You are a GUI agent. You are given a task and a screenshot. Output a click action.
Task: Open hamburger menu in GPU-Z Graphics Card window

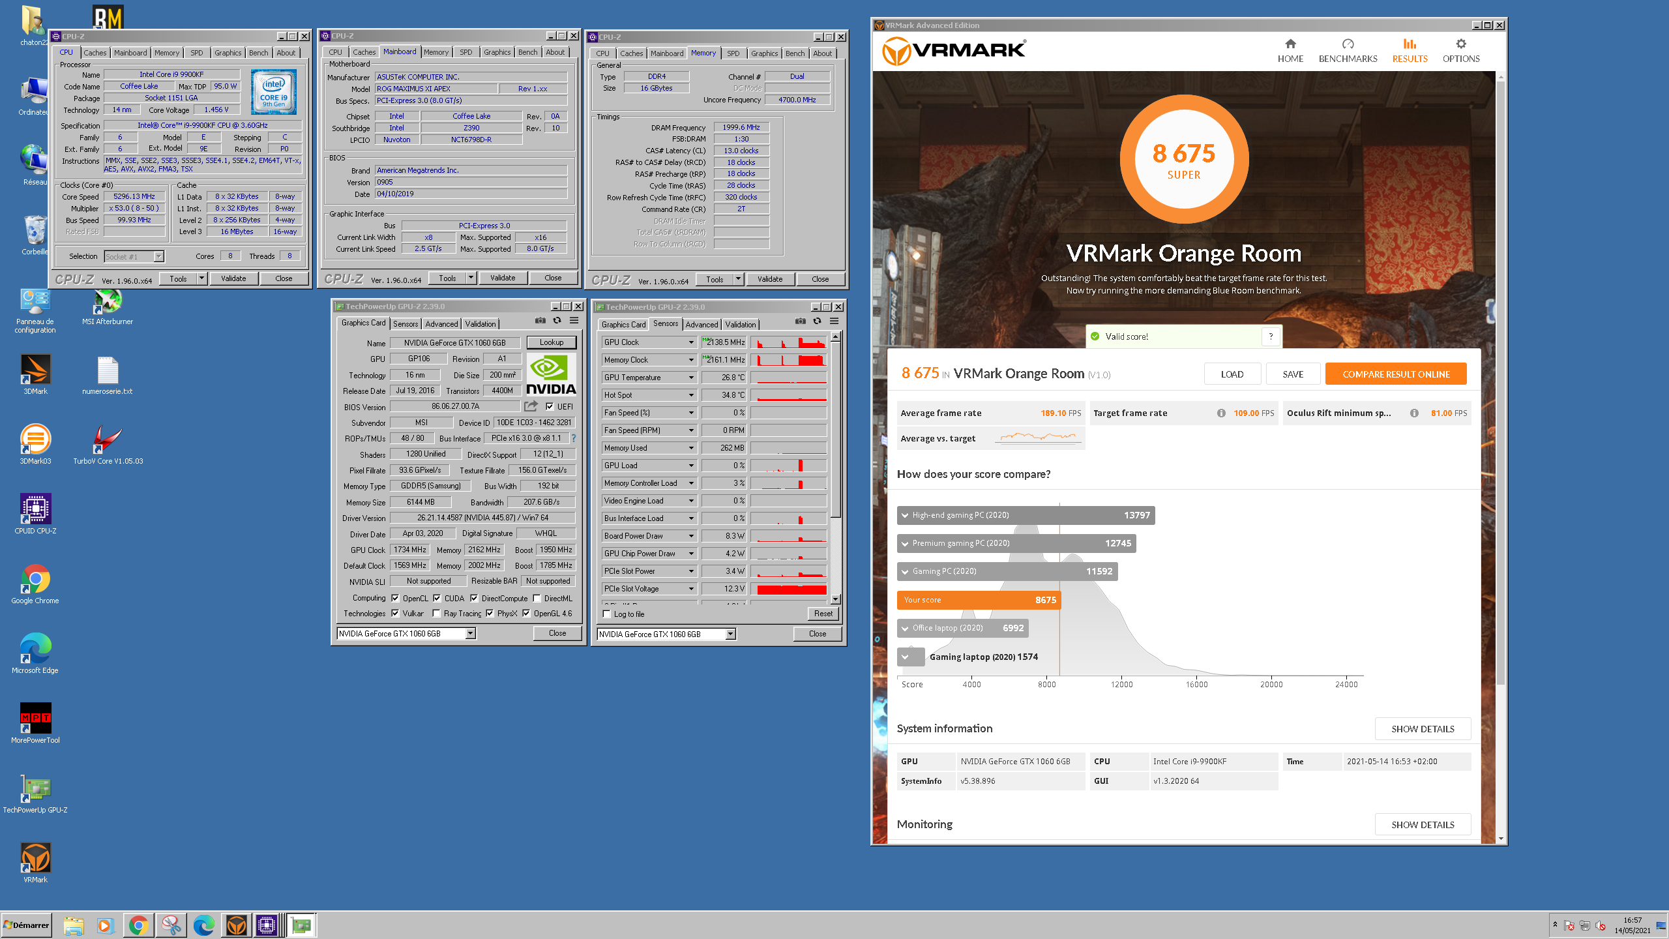(574, 320)
